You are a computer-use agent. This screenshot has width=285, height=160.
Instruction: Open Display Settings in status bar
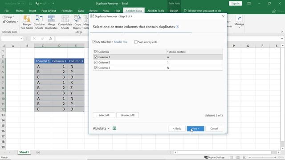(215, 157)
